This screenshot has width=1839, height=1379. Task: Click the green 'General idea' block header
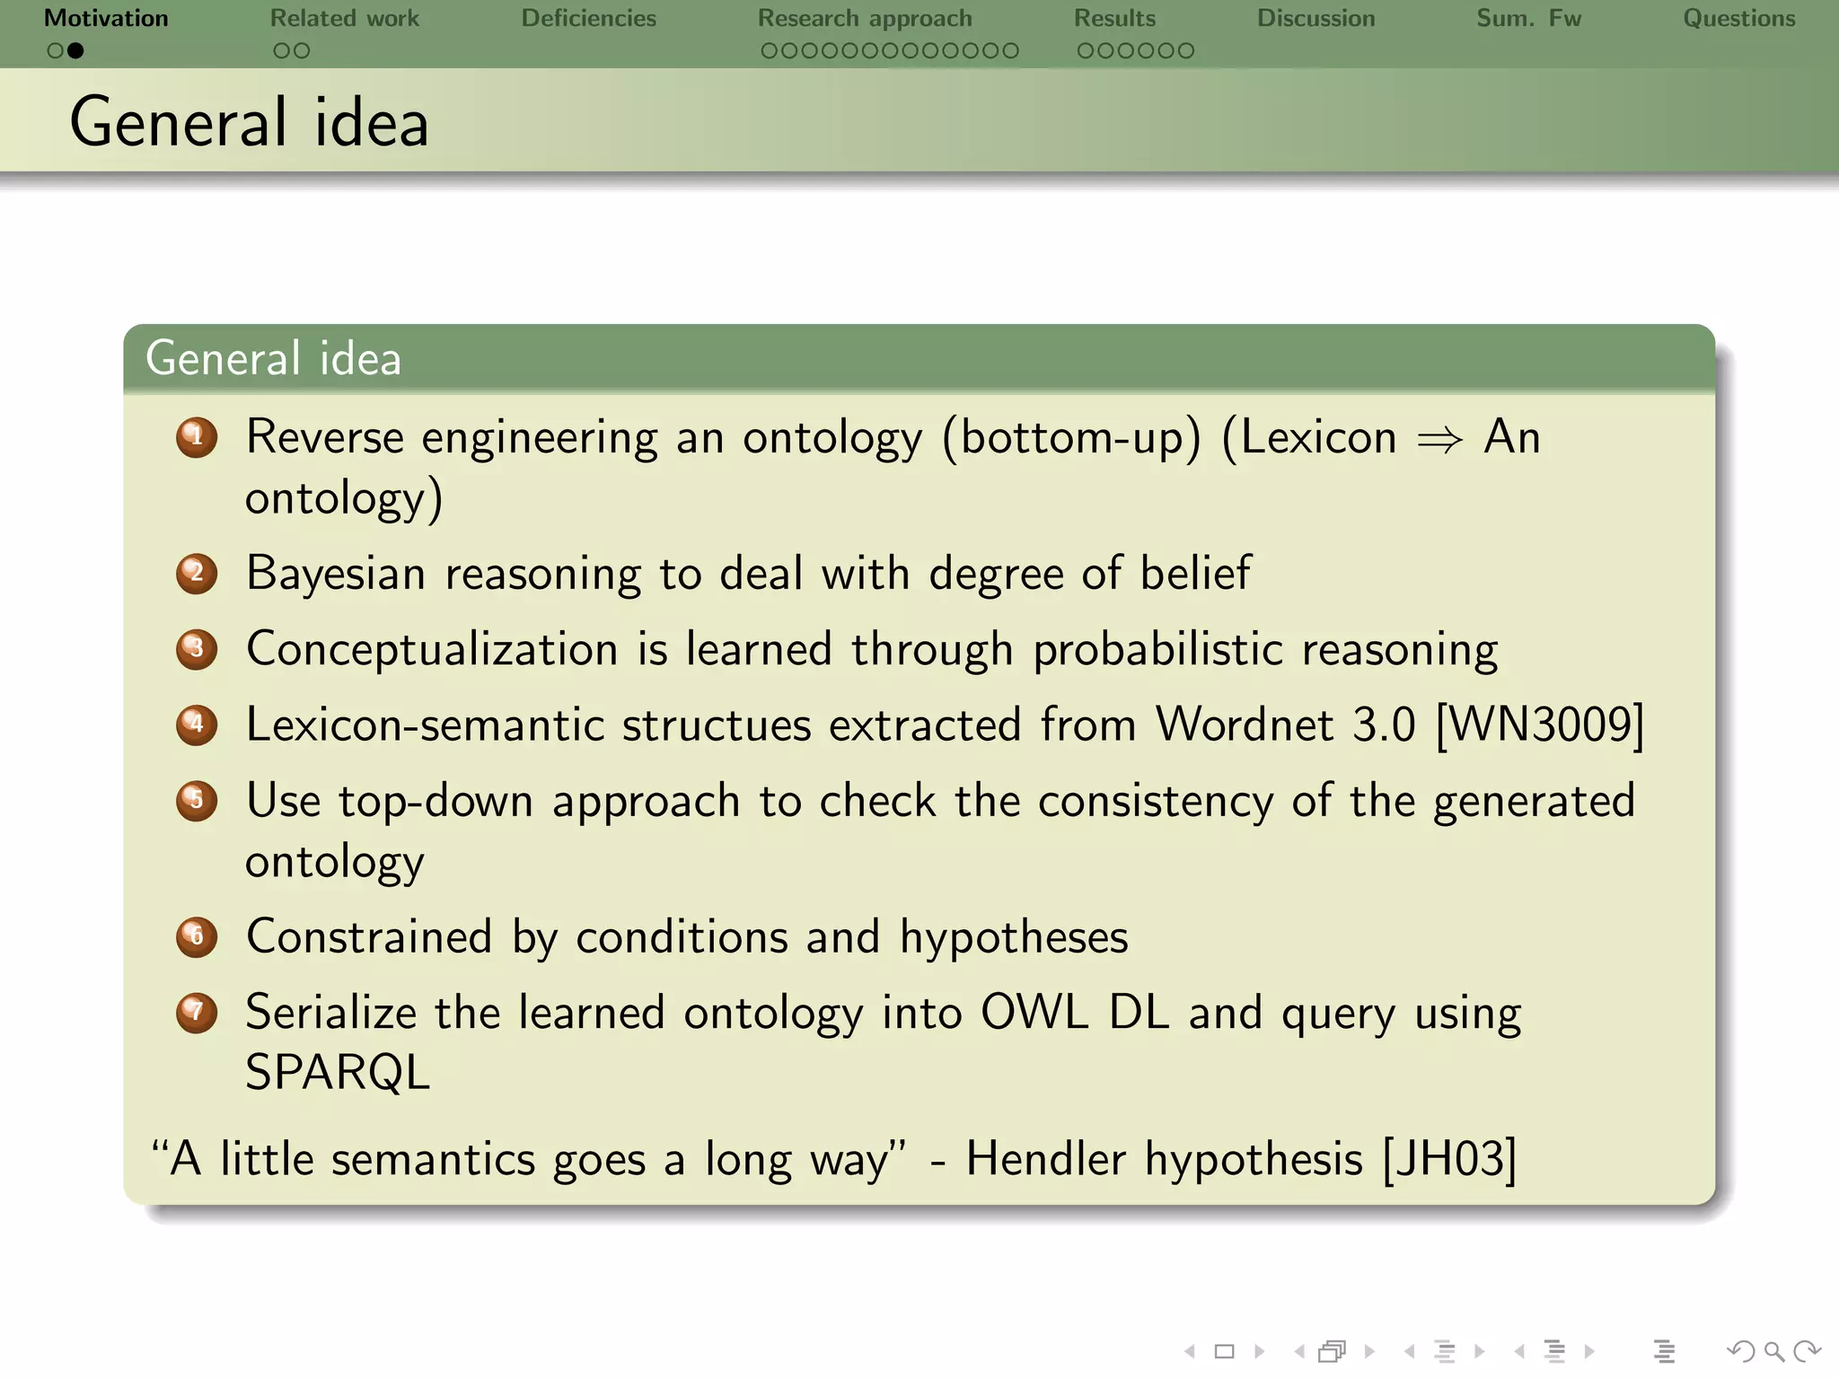tap(919, 358)
